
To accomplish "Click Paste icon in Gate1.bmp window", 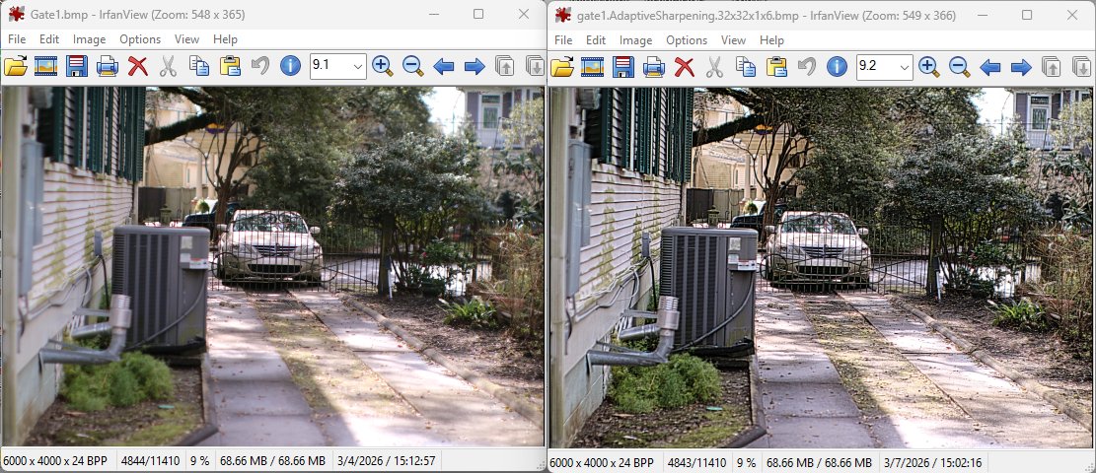I will point(230,66).
